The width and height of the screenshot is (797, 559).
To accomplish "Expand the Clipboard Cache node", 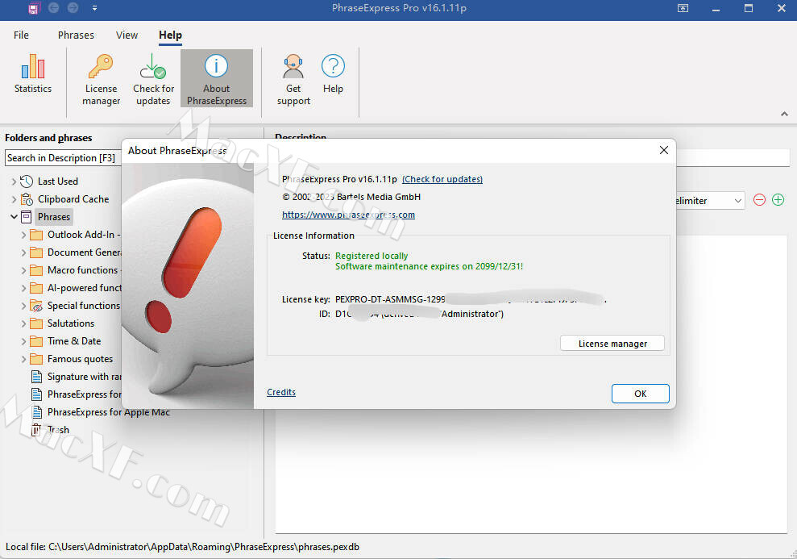I will 14,199.
